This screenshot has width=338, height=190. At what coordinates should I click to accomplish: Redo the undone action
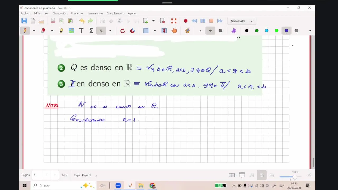90,21
